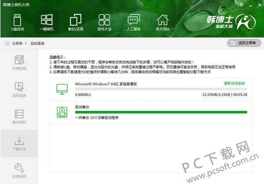Viewport: 264px width, 184px height.
Task: Click the 9.86MB/s download speed text
Action: [x=83, y=95]
